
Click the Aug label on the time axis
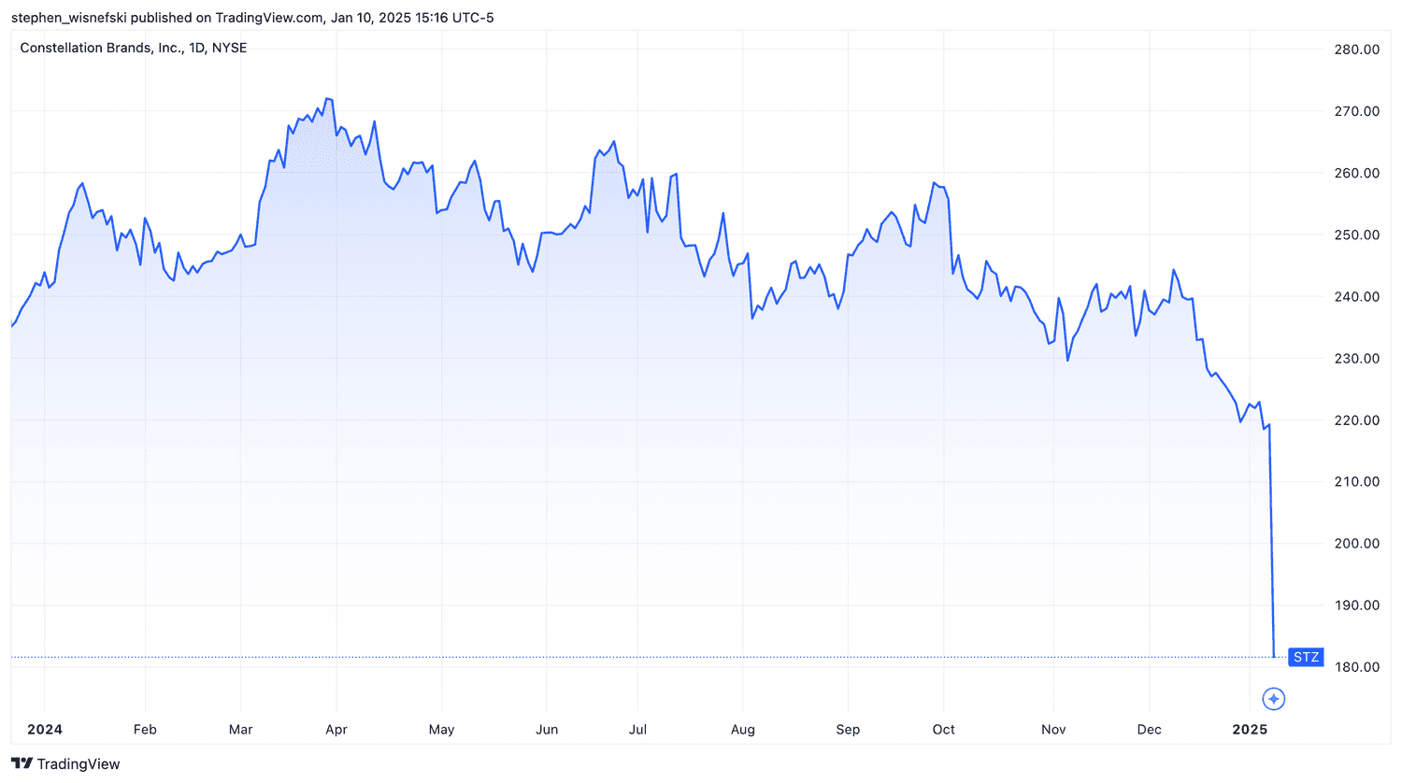(743, 729)
